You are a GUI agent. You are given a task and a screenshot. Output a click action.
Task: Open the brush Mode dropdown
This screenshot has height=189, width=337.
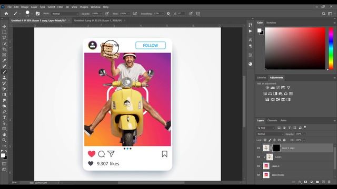pyautogui.click(x=65, y=14)
